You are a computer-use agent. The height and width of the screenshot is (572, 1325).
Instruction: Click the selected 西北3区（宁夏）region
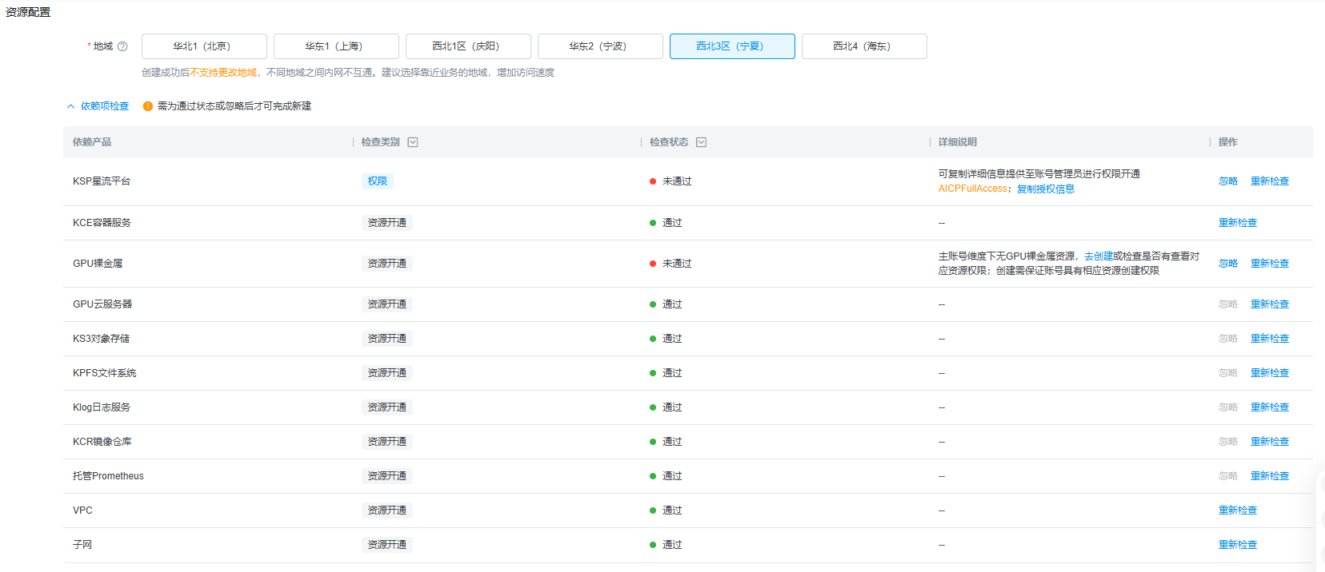pyautogui.click(x=732, y=46)
